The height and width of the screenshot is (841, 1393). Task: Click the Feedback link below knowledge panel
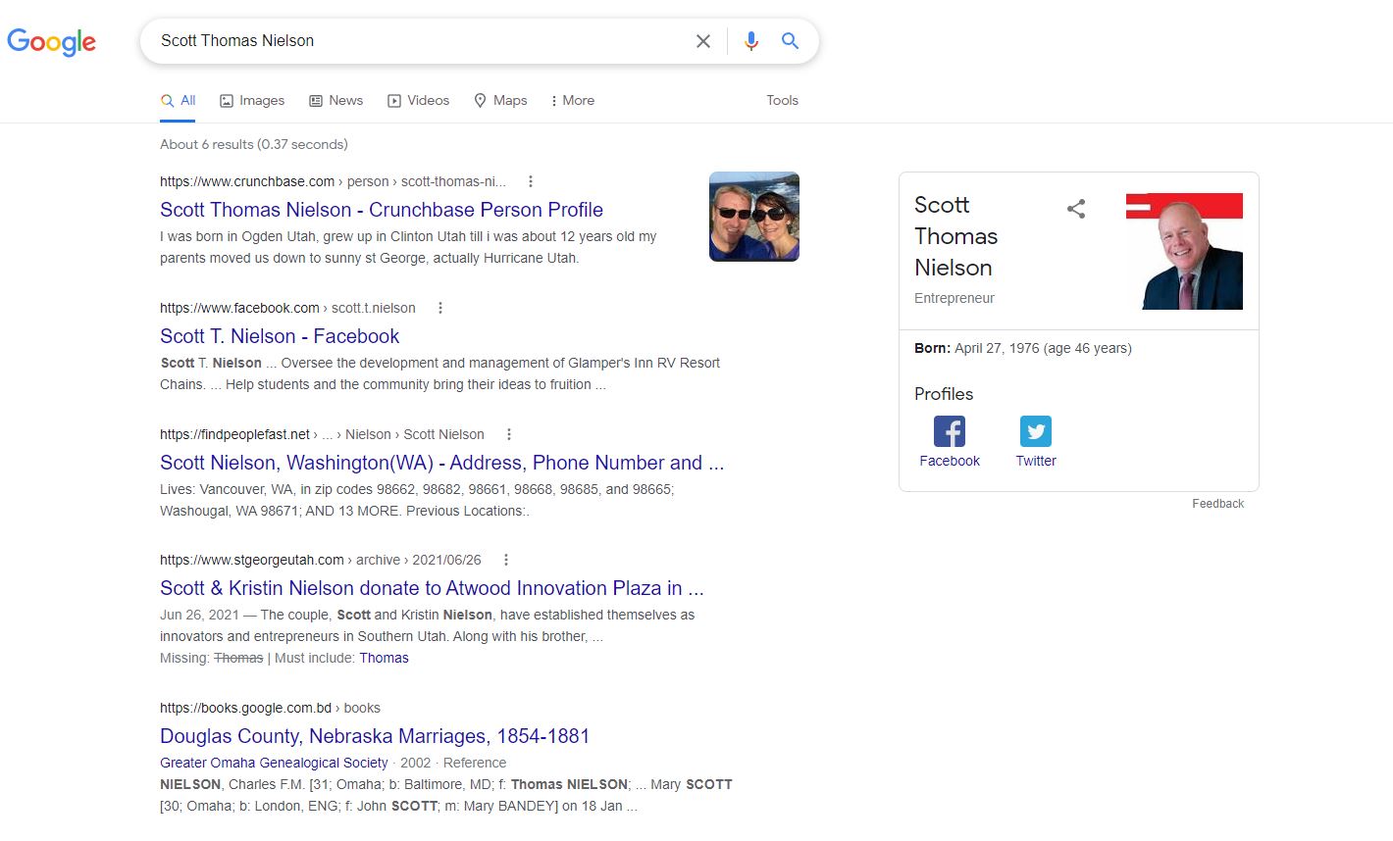1217,504
